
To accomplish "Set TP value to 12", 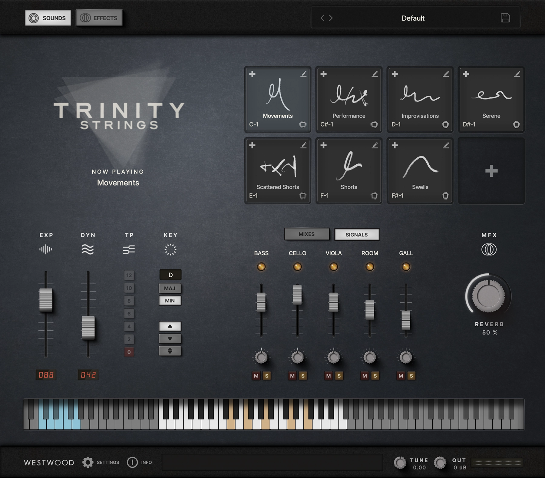I will pos(129,275).
